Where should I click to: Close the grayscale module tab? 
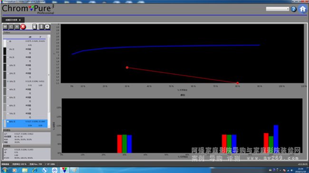[x=20, y=20]
